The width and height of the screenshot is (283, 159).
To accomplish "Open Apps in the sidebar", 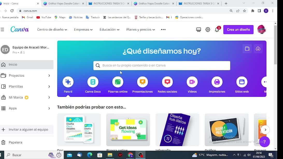I will pos(27,108).
